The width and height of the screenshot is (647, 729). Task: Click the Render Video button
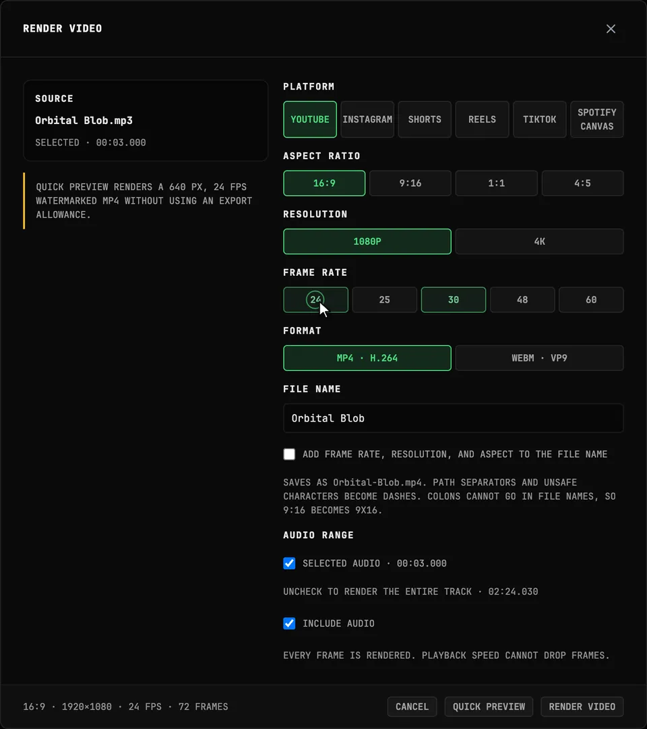click(582, 707)
